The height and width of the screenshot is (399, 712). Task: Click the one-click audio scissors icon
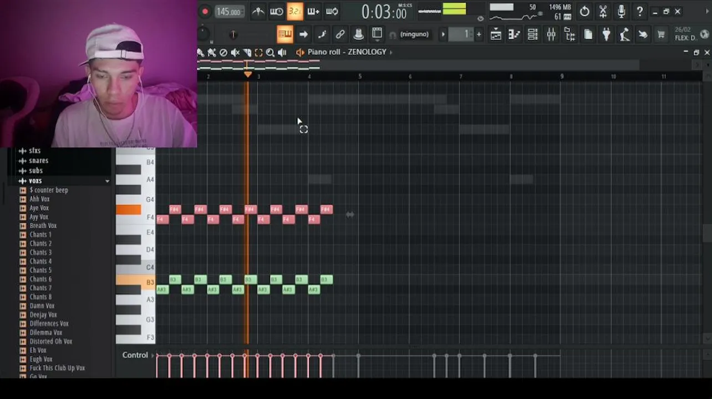click(x=603, y=11)
